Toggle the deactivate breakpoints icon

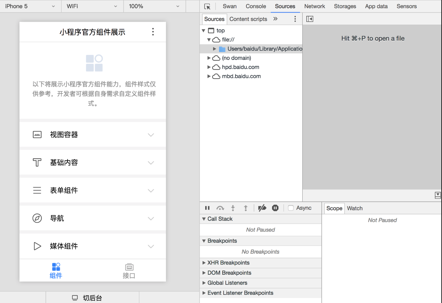tap(262, 208)
